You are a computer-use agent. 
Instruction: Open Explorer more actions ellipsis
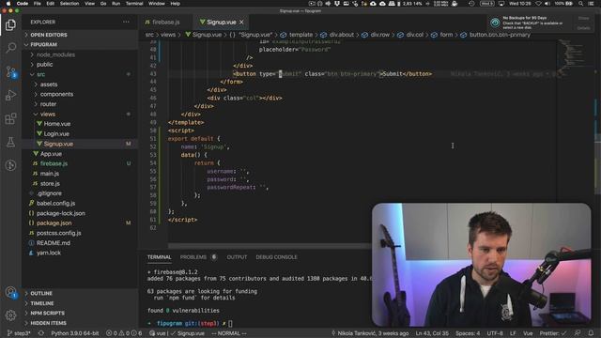tap(126, 22)
